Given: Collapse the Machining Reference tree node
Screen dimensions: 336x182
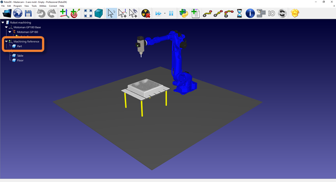Looking at the screenshot, I should 6,42.
